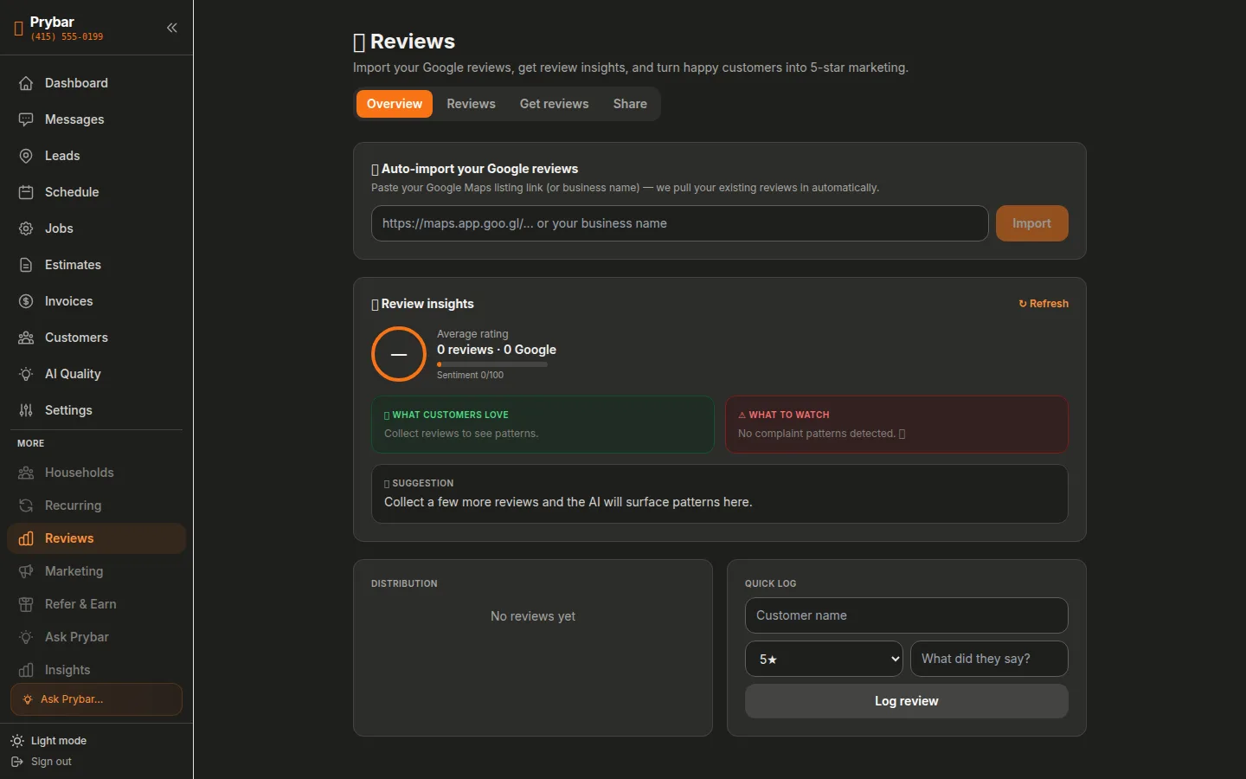
Task: Click the average rating circle
Action: 399,354
